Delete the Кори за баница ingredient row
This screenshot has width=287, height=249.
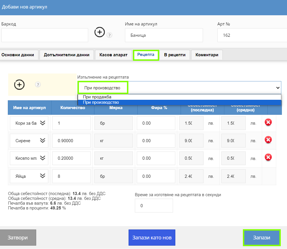click(x=268, y=122)
